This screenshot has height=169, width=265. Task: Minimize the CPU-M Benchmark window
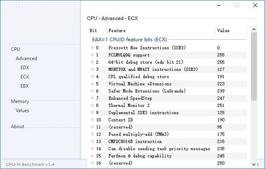click(x=219, y=5)
